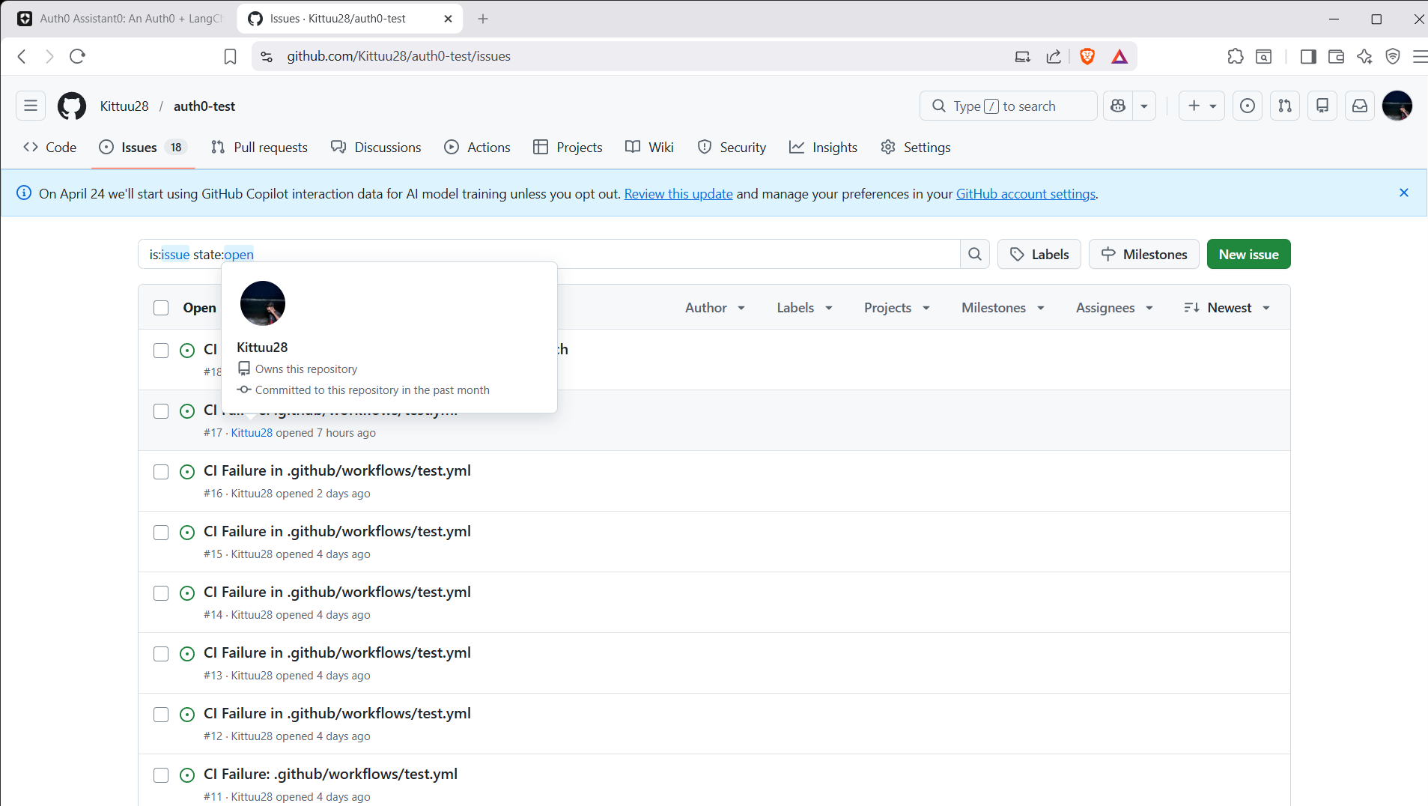Open the Newest sort dropdown

click(1227, 308)
